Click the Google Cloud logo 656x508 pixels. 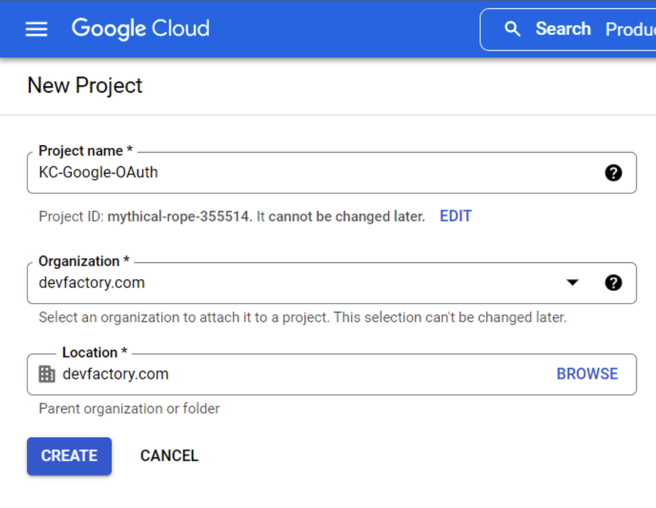(x=141, y=29)
